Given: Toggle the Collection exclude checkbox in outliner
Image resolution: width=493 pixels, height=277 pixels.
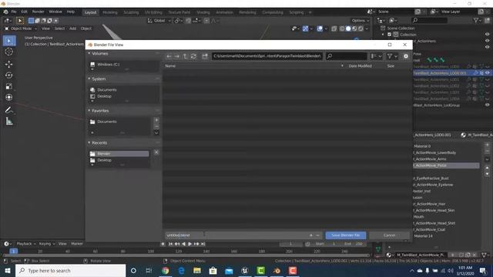Looking at the screenshot, I should [390, 35].
